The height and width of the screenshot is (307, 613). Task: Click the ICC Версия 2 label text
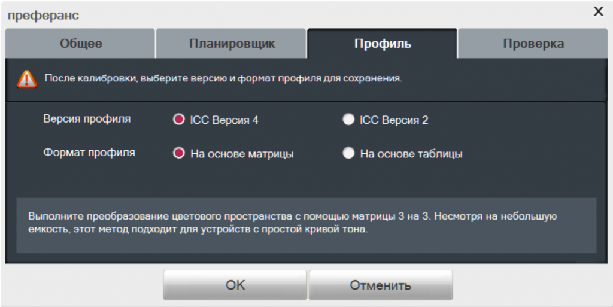tap(394, 120)
